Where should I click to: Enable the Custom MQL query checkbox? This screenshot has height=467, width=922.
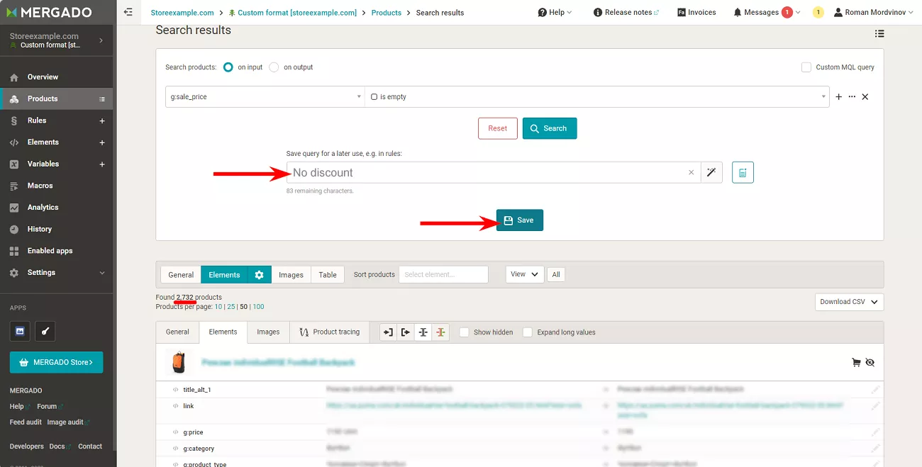pyautogui.click(x=806, y=67)
